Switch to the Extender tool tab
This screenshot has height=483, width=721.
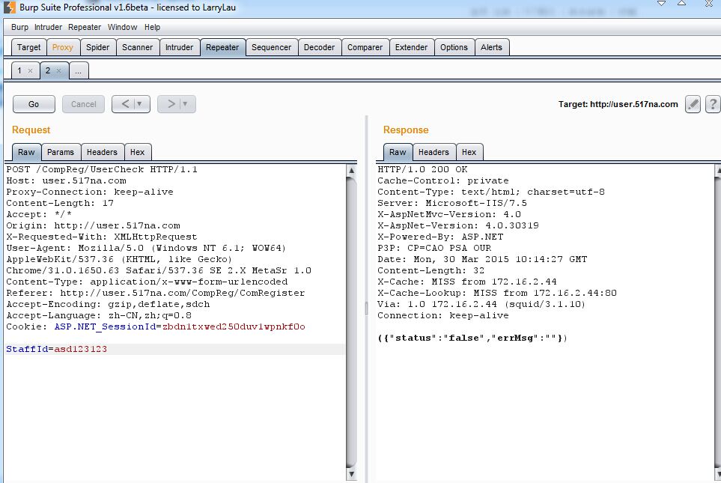pyautogui.click(x=412, y=47)
